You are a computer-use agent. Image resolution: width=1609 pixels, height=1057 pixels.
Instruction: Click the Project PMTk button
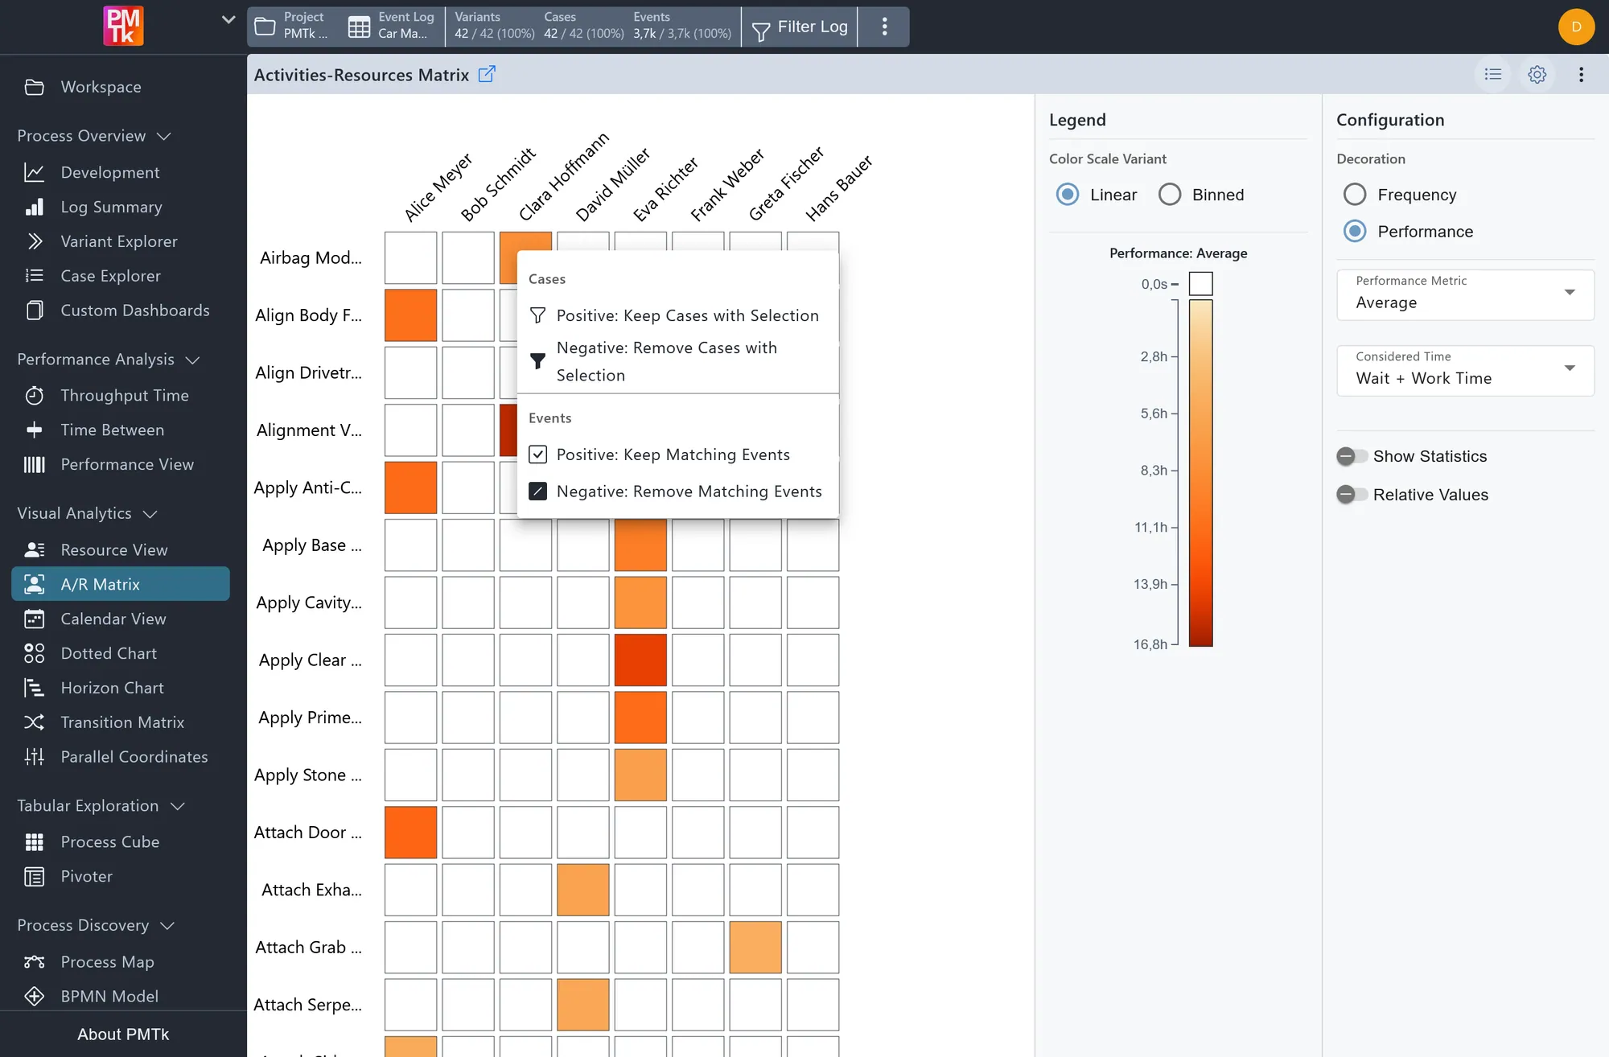291,27
